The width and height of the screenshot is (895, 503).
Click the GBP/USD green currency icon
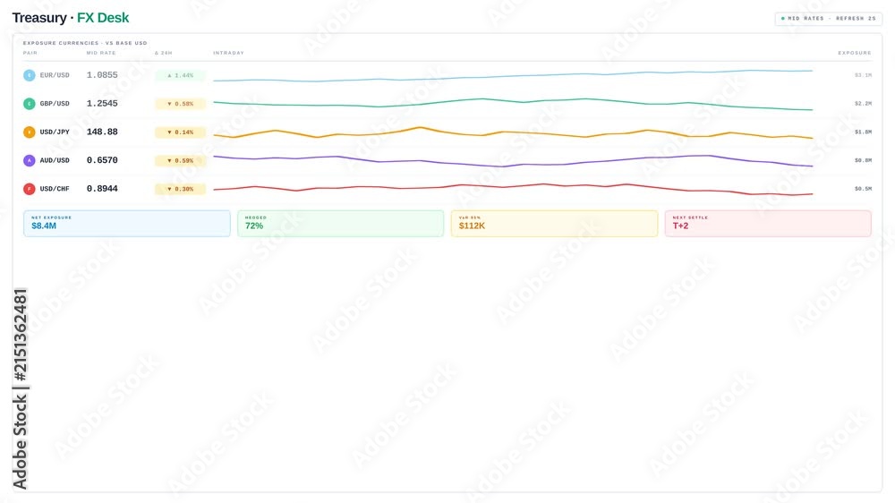(x=30, y=104)
